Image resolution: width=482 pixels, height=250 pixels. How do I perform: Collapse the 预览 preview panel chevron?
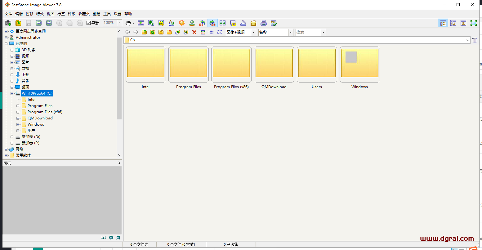pyautogui.click(x=119, y=163)
